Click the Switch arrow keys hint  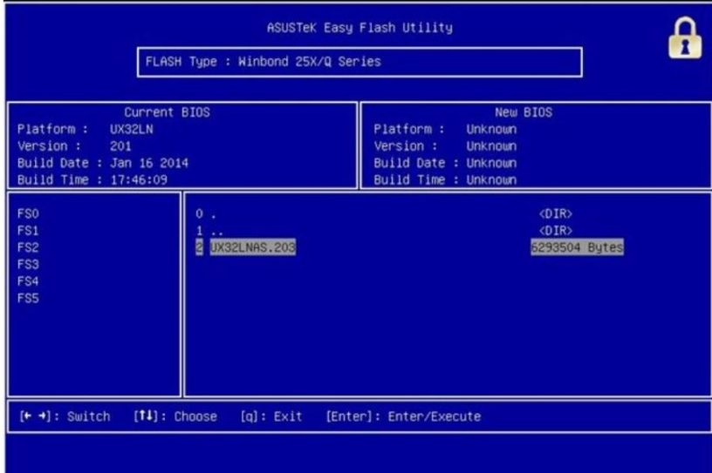tap(65, 416)
